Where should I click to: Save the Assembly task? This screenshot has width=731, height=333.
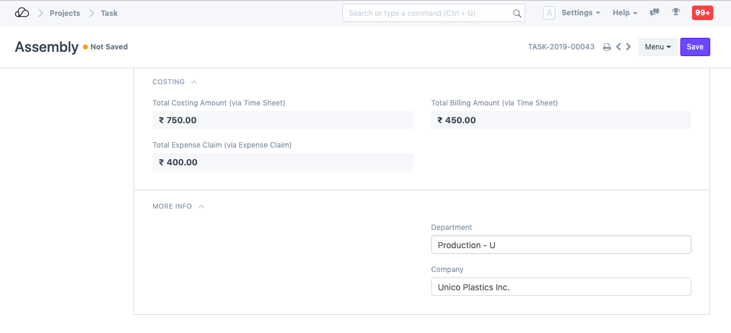(x=695, y=47)
